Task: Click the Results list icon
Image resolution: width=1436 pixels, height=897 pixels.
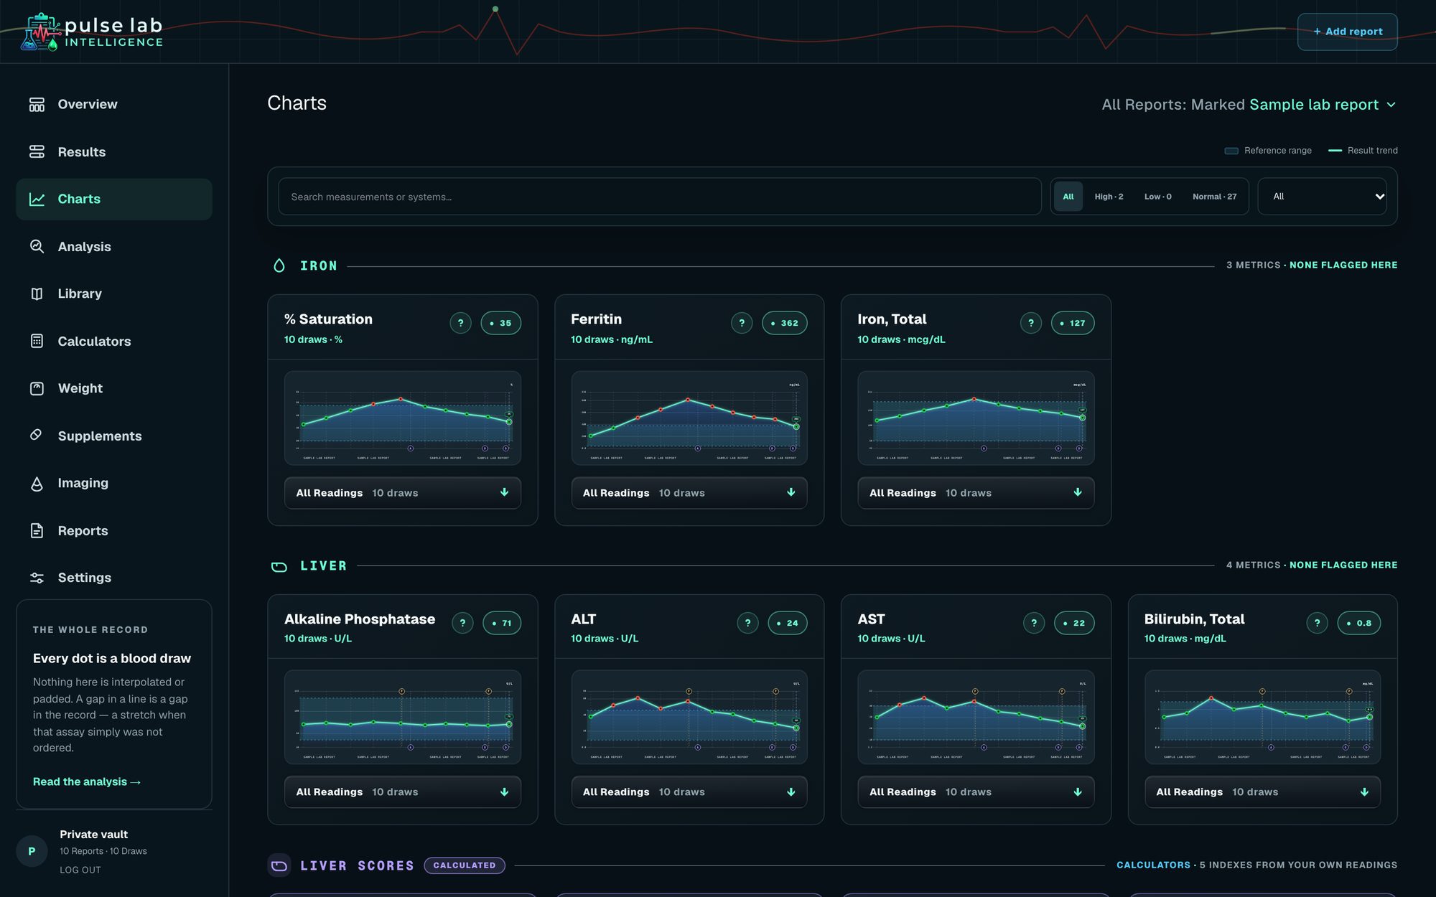Action: click(37, 151)
